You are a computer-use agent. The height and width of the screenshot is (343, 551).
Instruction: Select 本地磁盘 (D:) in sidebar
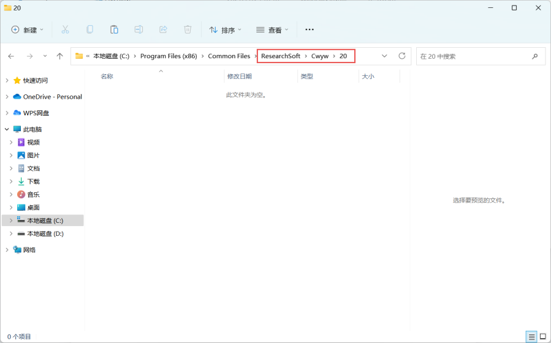click(x=45, y=233)
